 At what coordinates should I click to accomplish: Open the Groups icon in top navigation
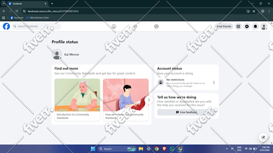coord(156,26)
